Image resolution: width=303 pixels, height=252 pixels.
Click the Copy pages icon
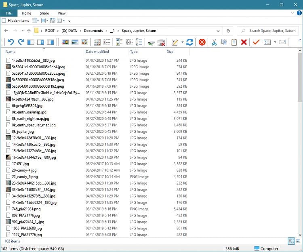[224, 42]
